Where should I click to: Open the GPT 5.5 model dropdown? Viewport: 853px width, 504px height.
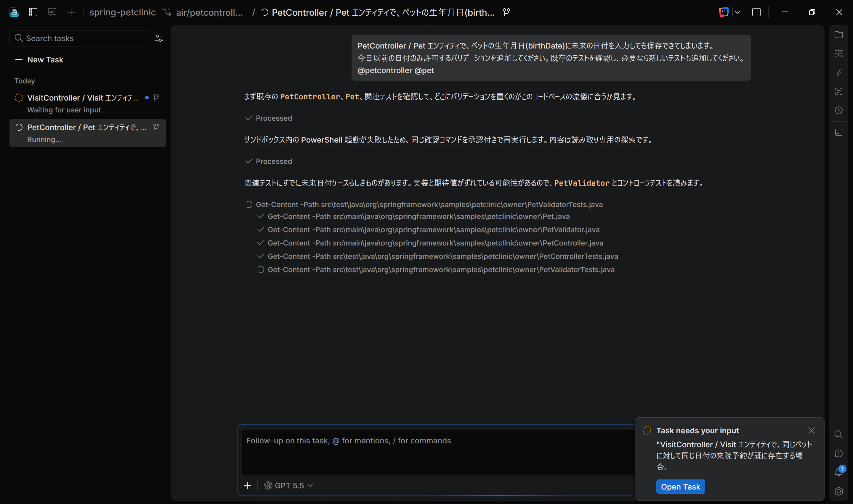(288, 485)
